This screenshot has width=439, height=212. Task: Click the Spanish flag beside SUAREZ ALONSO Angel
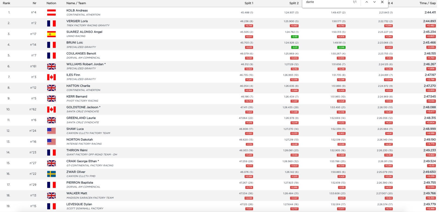coord(51,34)
